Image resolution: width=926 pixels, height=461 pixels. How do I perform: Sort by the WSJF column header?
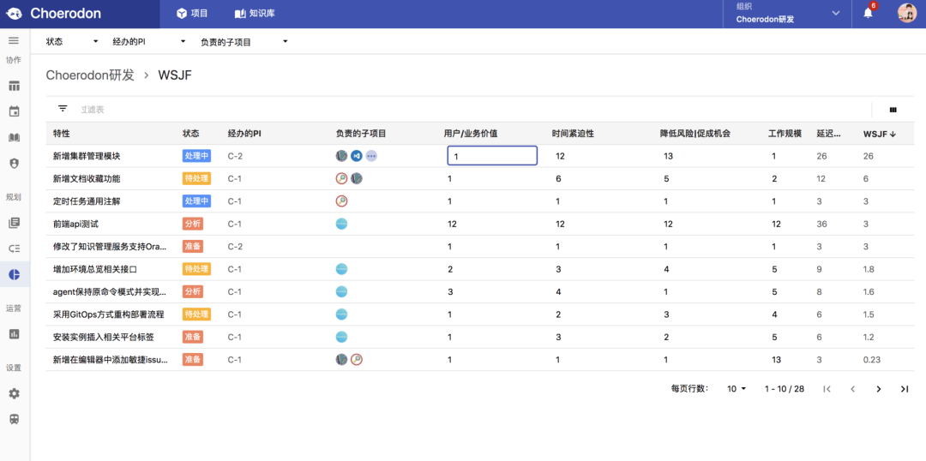coord(879,134)
